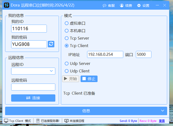
Task: Click the 端口 port field
Action: coord(144,54)
